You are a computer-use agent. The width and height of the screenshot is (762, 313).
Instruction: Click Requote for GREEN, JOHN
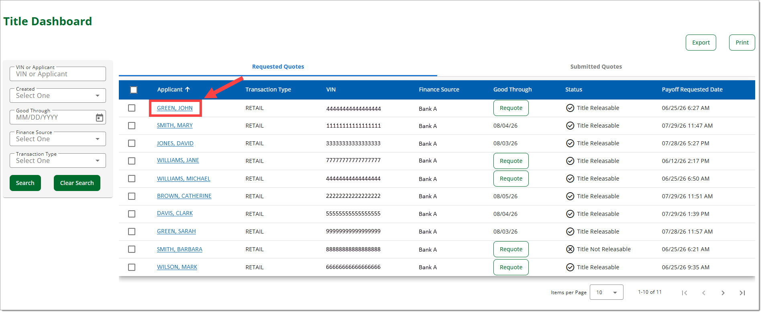click(x=511, y=108)
